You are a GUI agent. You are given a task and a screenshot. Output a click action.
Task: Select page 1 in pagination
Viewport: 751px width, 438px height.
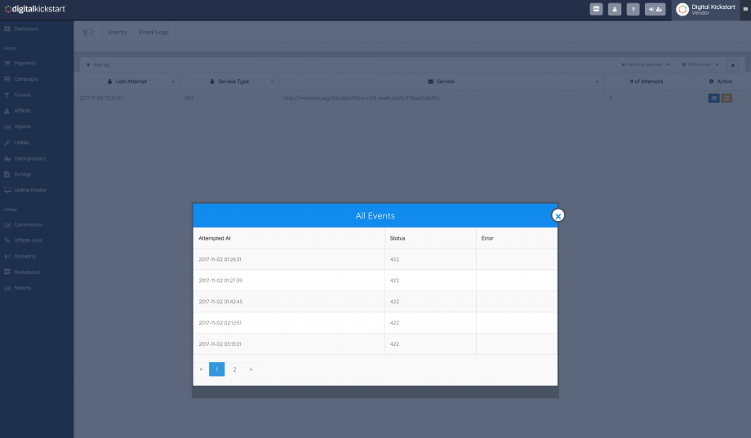(x=217, y=369)
